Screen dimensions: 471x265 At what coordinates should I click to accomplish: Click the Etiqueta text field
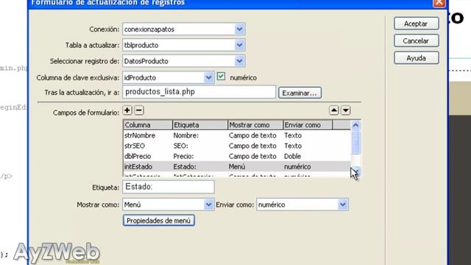[169, 187]
